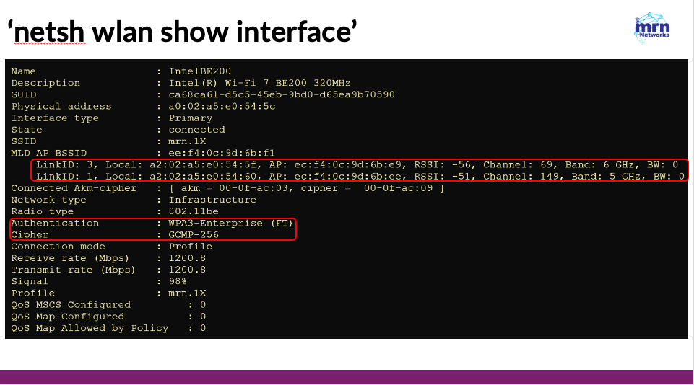Select the LinkID 1 5 GHz link line
The image size is (694, 385).
coord(360,177)
